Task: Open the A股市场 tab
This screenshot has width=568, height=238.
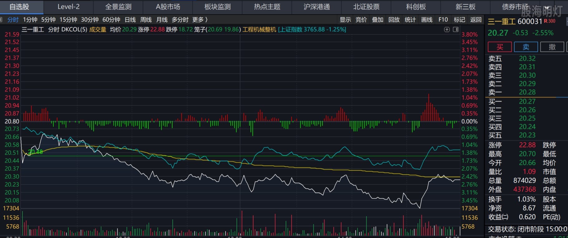Action: point(168,7)
